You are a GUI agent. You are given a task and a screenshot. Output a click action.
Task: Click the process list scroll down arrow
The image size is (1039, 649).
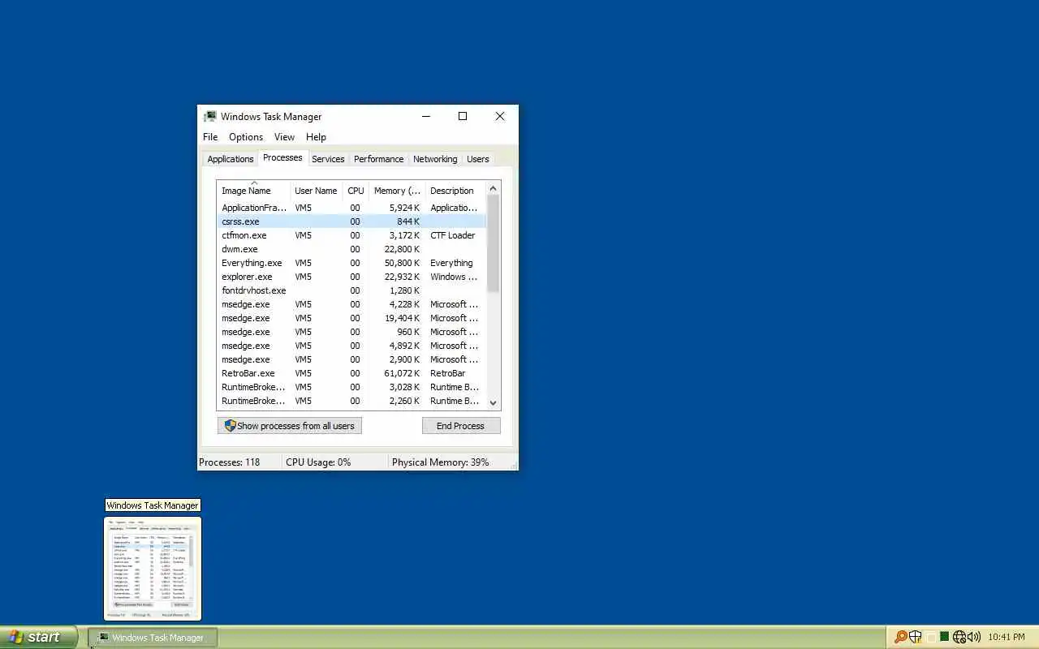point(493,402)
